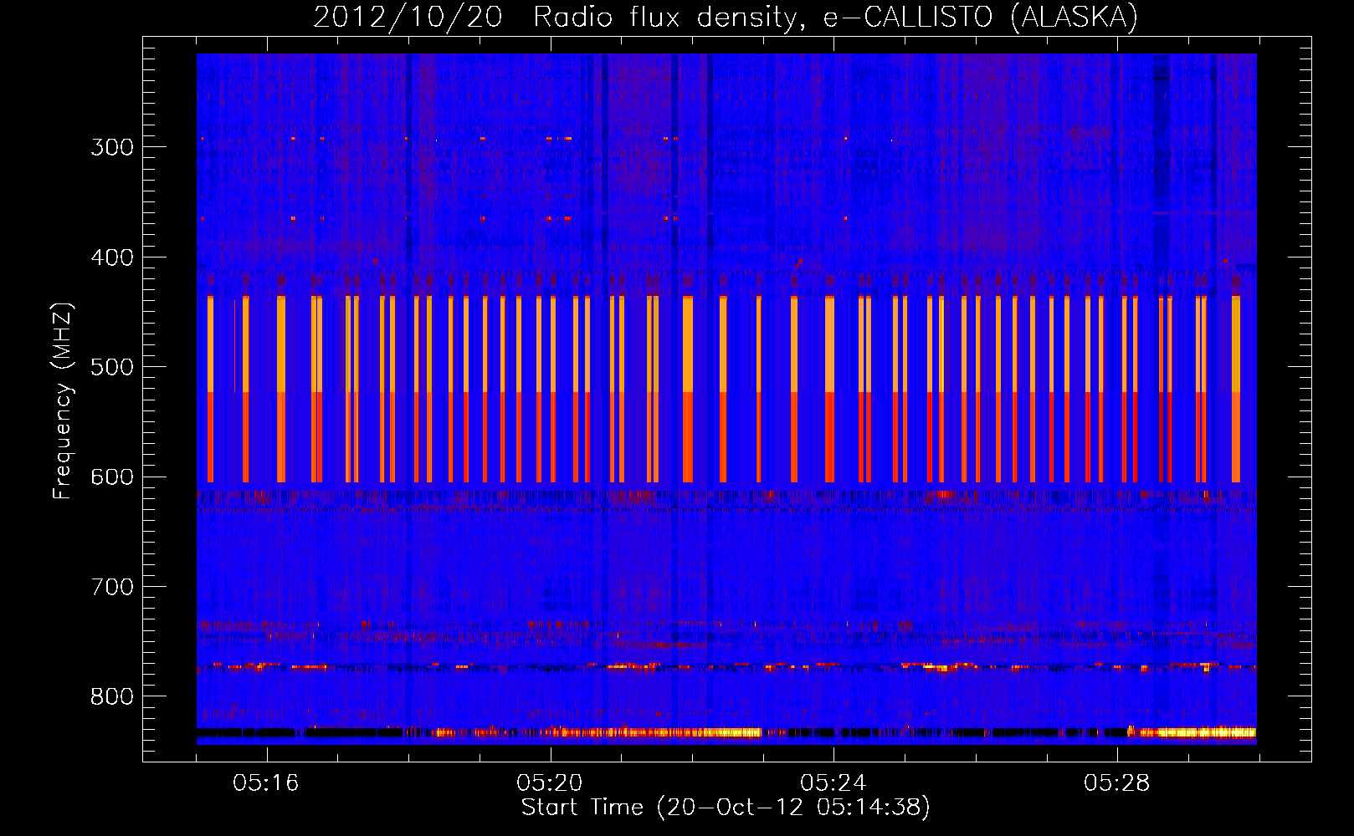Image resolution: width=1354 pixels, height=836 pixels.
Task: Click the 500 frequency tick label
Action: [112, 367]
